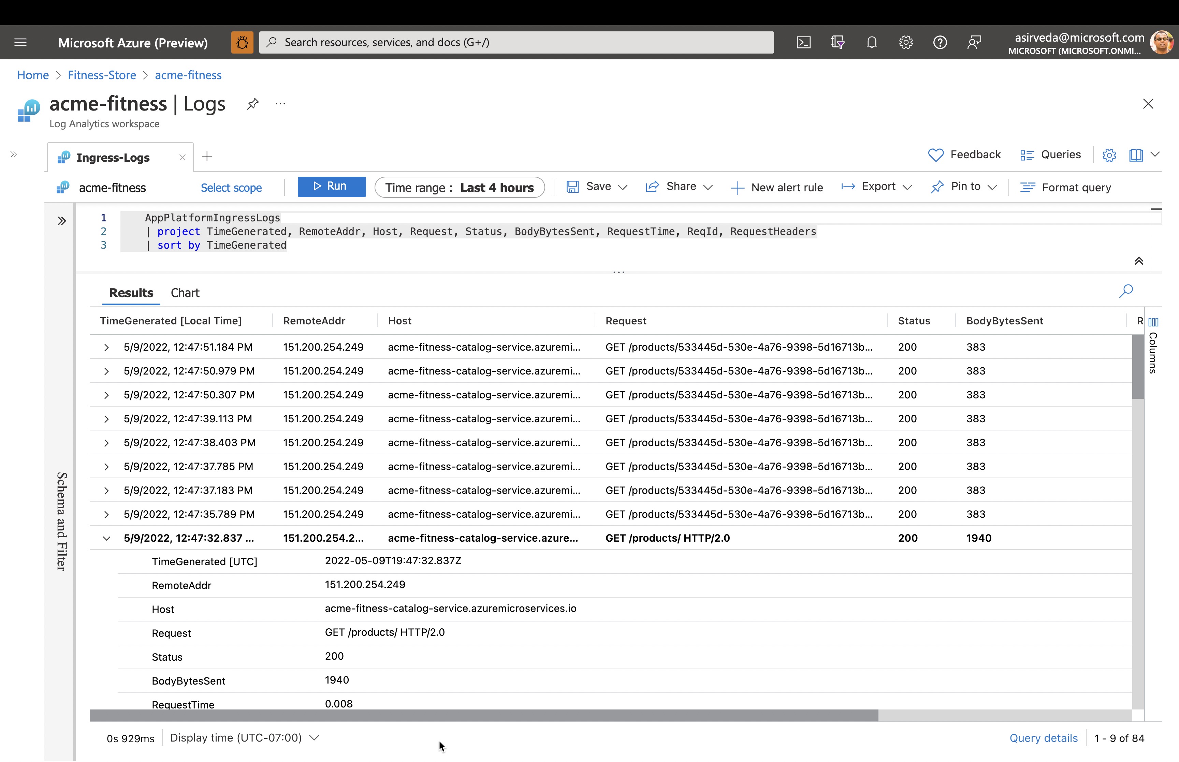
Task: Click the orange preview bug icon
Action: point(242,43)
